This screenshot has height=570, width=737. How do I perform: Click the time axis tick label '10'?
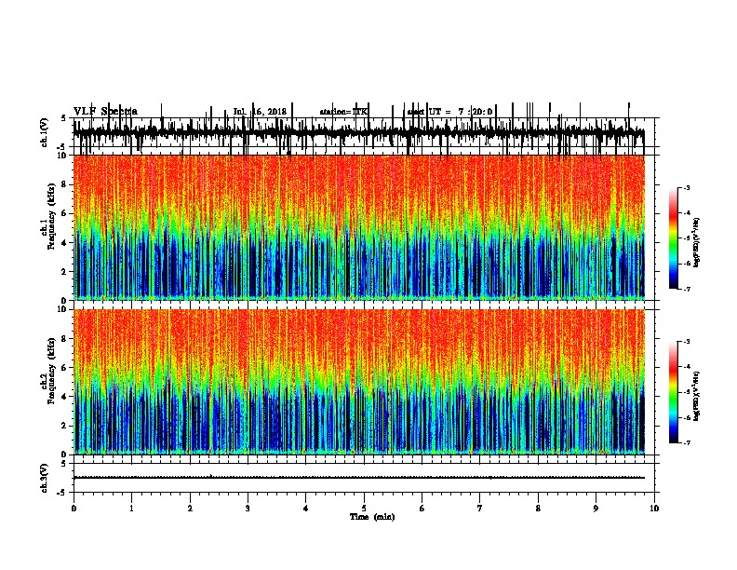tap(654, 509)
